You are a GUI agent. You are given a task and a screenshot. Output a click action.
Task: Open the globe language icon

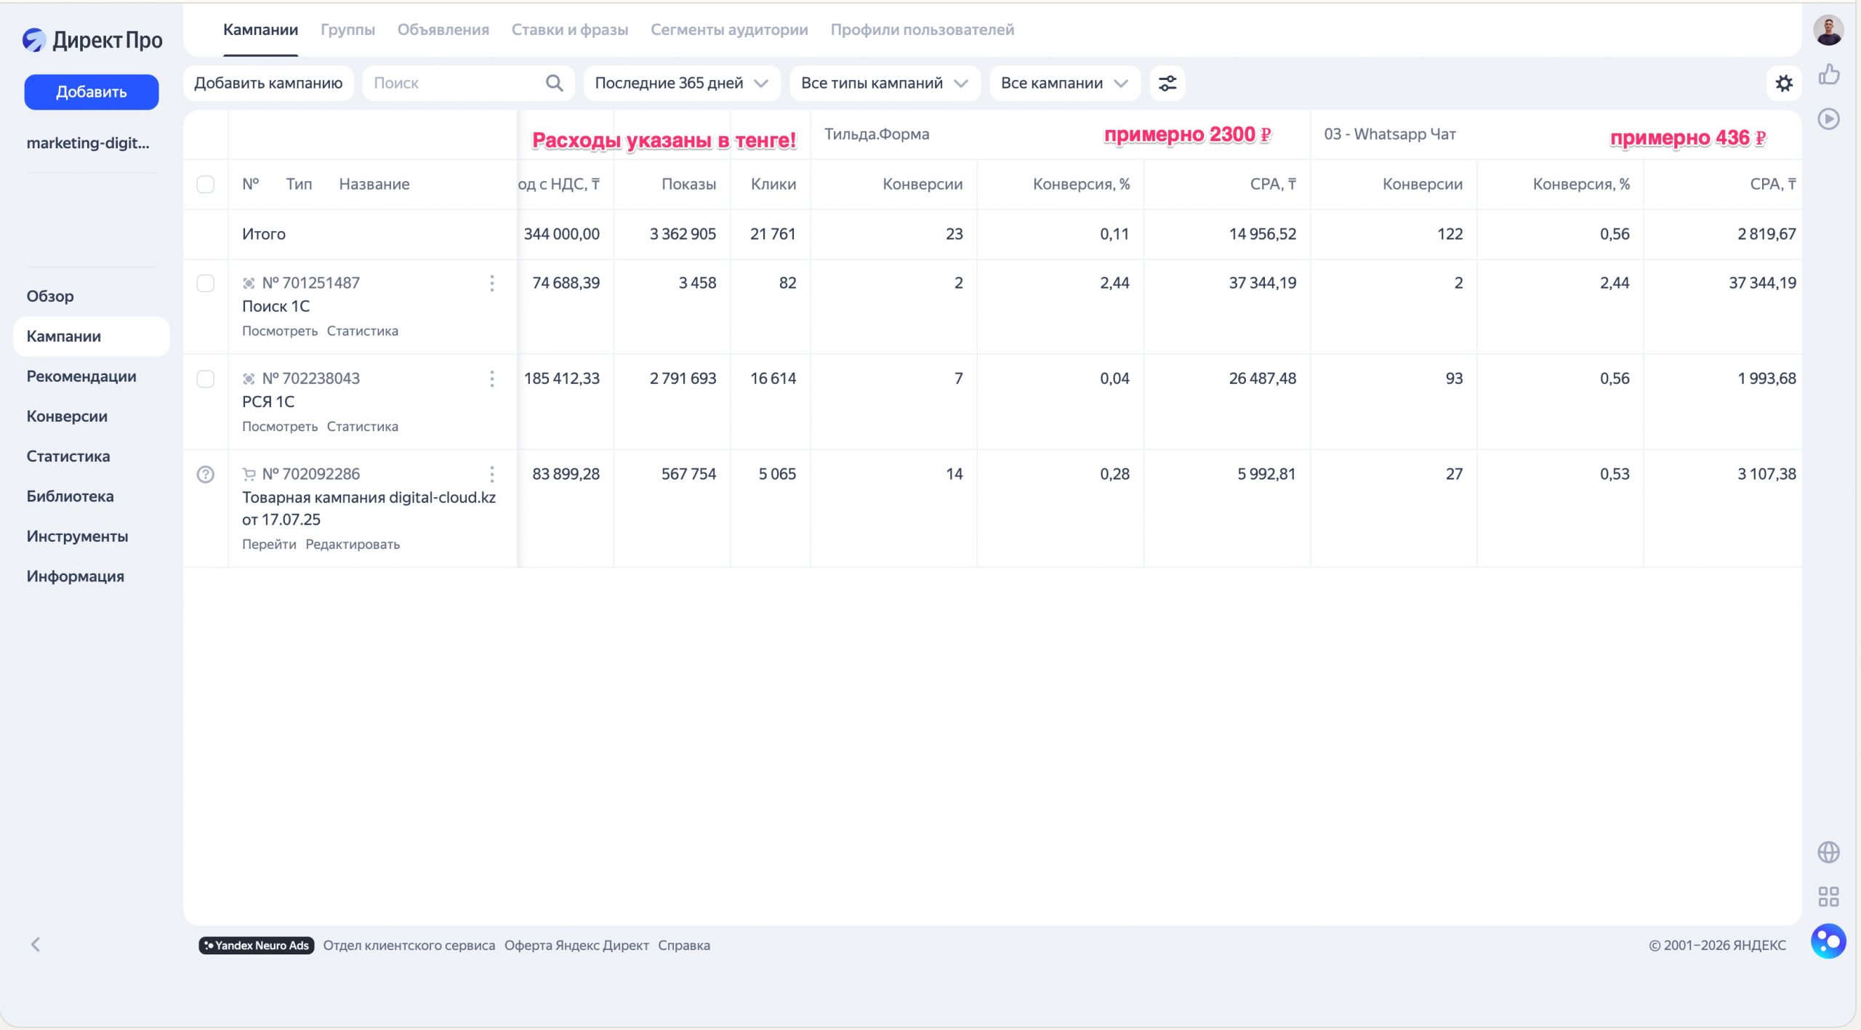1829,852
